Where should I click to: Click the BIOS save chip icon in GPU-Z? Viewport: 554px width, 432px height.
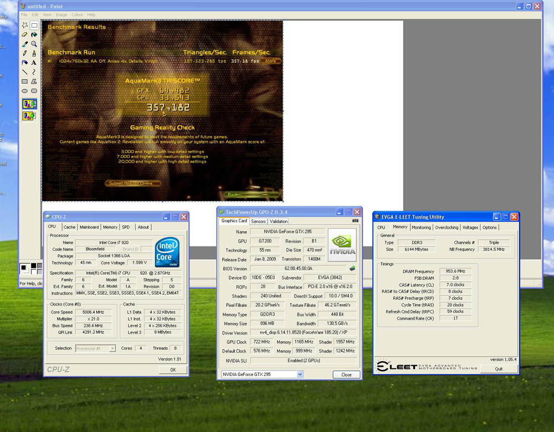352,269
